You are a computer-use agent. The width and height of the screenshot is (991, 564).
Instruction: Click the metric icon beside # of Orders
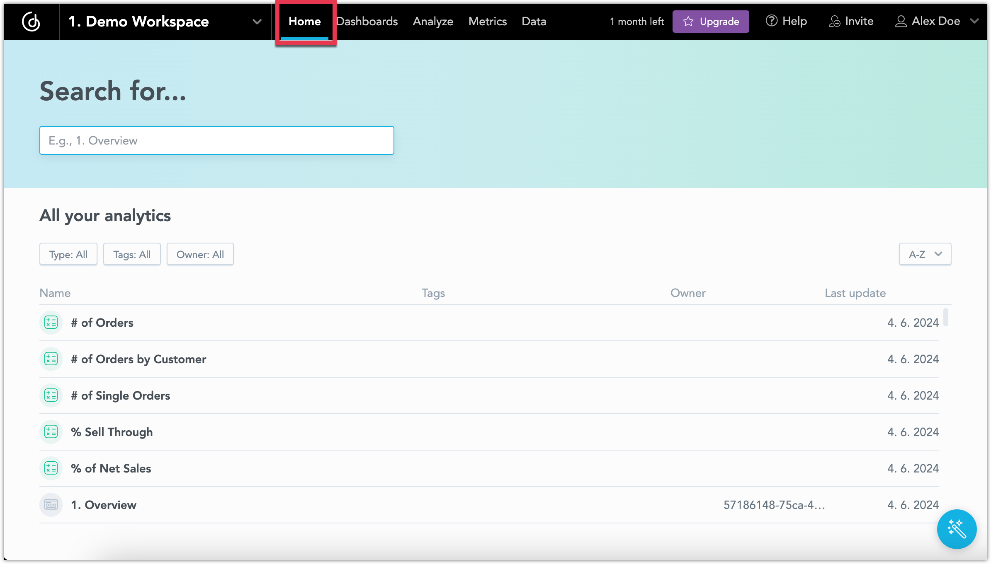(51, 323)
